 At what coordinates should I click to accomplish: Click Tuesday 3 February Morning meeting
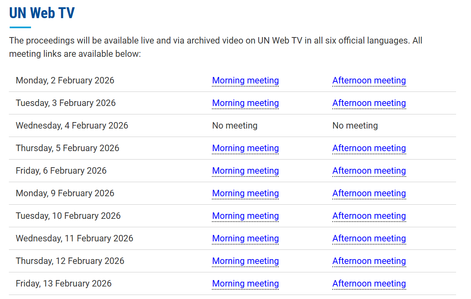[x=245, y=103]
